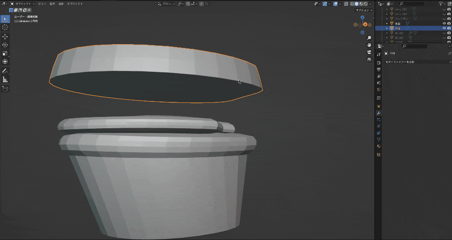Screen dimensions: 452x240
Task: Open the Tool properties tab
Action: tap(378, 54)
